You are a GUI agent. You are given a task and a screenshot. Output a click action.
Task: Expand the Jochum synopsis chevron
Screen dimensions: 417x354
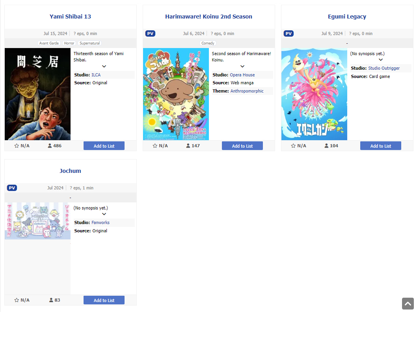pyautogui.click(x=104, y=214)
